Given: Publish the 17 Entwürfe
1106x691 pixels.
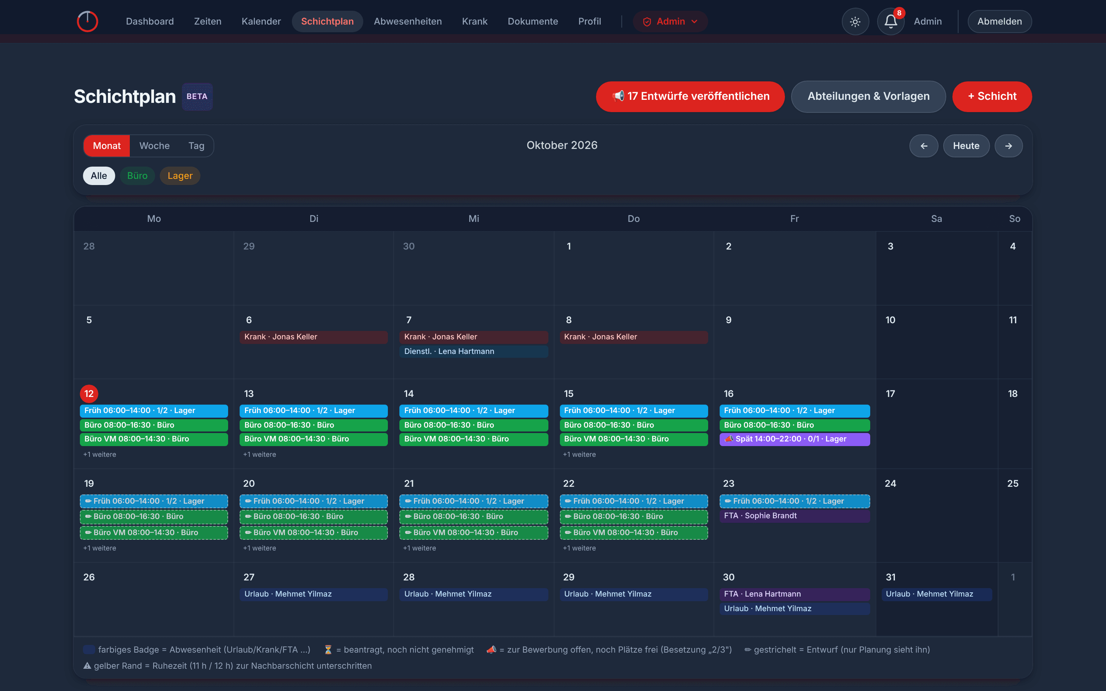Looking at the screenshot, I should pyautogui.click(x=690, y=96).
